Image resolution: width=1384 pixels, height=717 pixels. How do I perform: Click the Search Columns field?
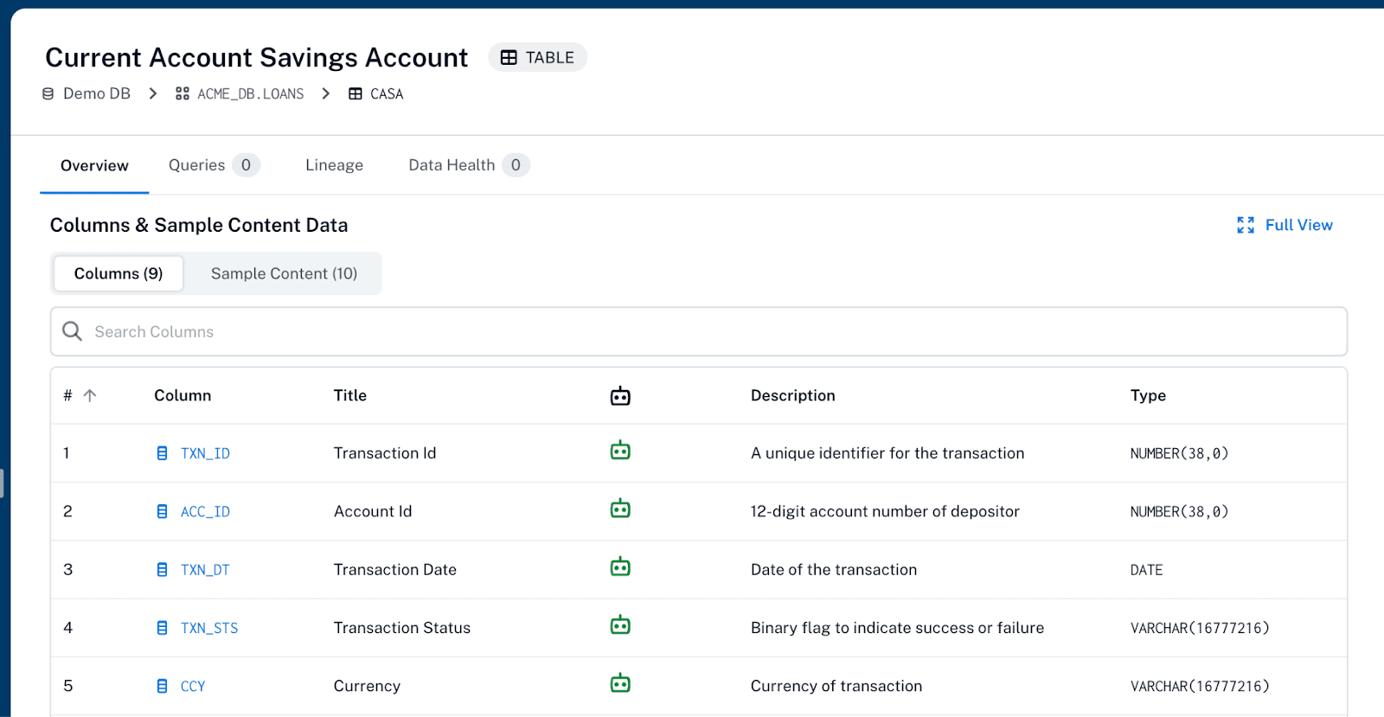pyautogui.click(x=699, y=331)
